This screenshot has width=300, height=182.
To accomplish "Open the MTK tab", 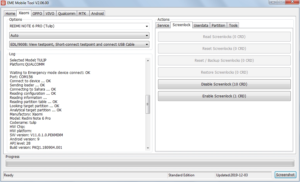I will (83, 14).
